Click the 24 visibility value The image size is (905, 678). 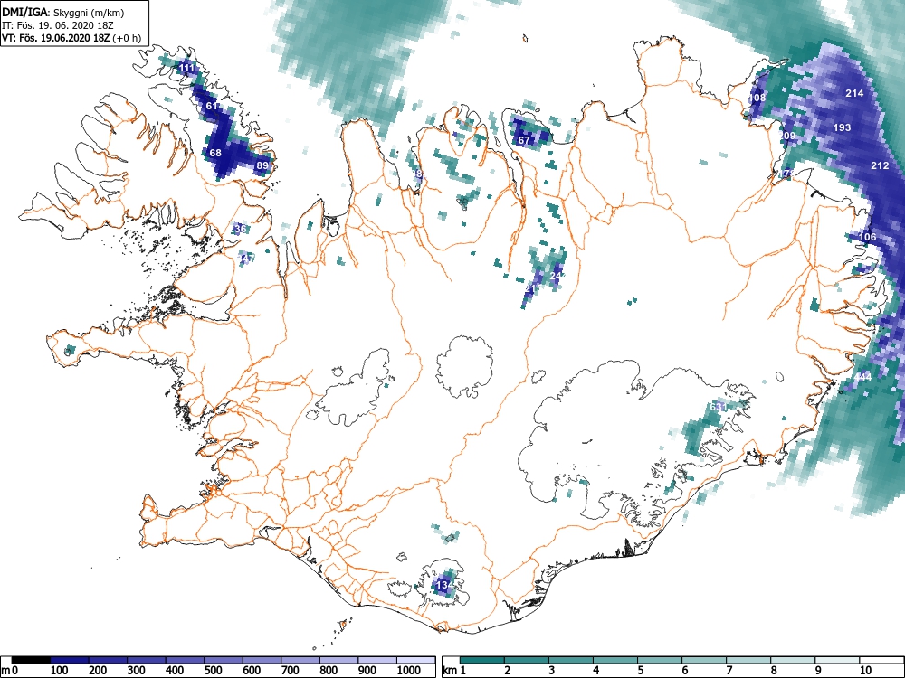[557, 276]
